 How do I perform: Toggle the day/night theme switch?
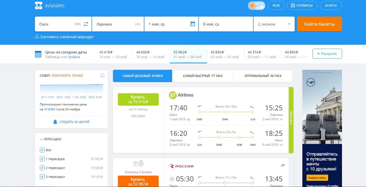pos(256,5)
